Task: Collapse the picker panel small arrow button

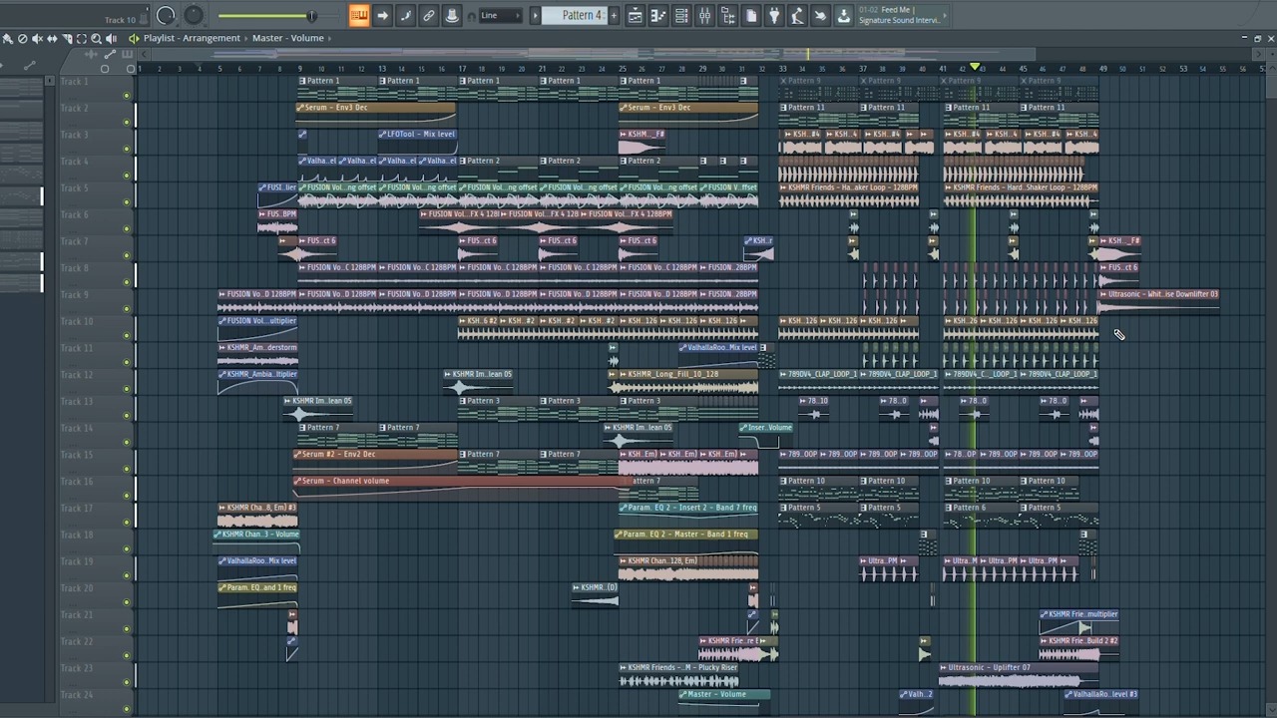Action: click(50, 80)
